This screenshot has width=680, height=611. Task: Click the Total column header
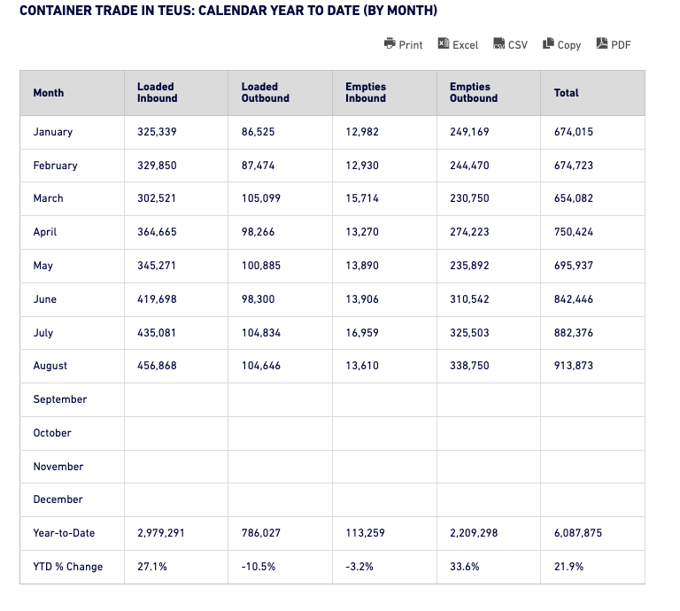[566, 93]
